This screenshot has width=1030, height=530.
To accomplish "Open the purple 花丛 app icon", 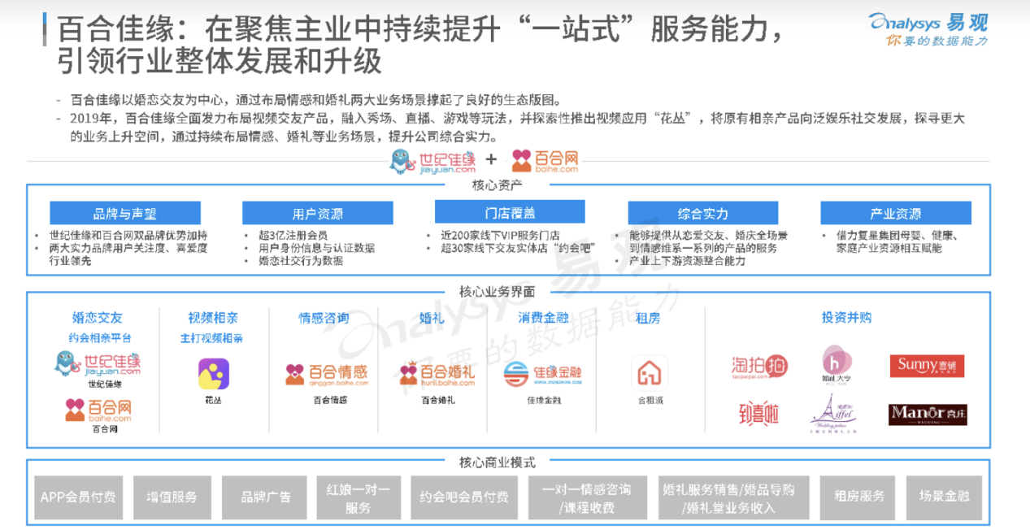I will pos(214,374).
